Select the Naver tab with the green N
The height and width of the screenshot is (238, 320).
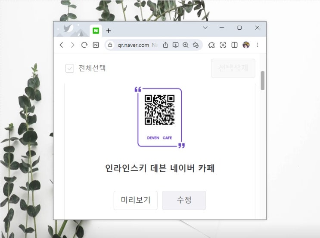[96, 31]
